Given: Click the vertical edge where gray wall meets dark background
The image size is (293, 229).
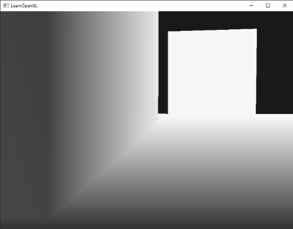Looking at the screenshot, I should [x=158, y=63].
